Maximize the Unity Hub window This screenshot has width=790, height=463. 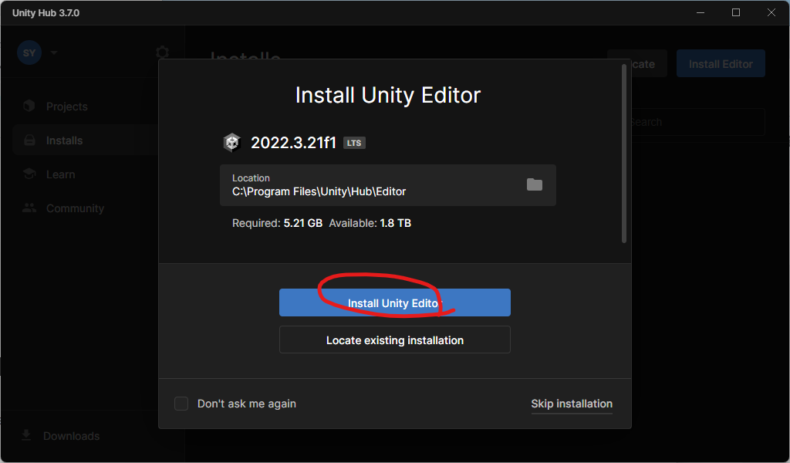[x=735, y=12]
